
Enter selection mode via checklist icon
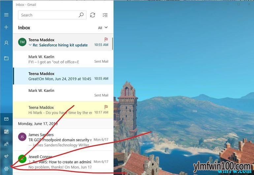(105, 15)
